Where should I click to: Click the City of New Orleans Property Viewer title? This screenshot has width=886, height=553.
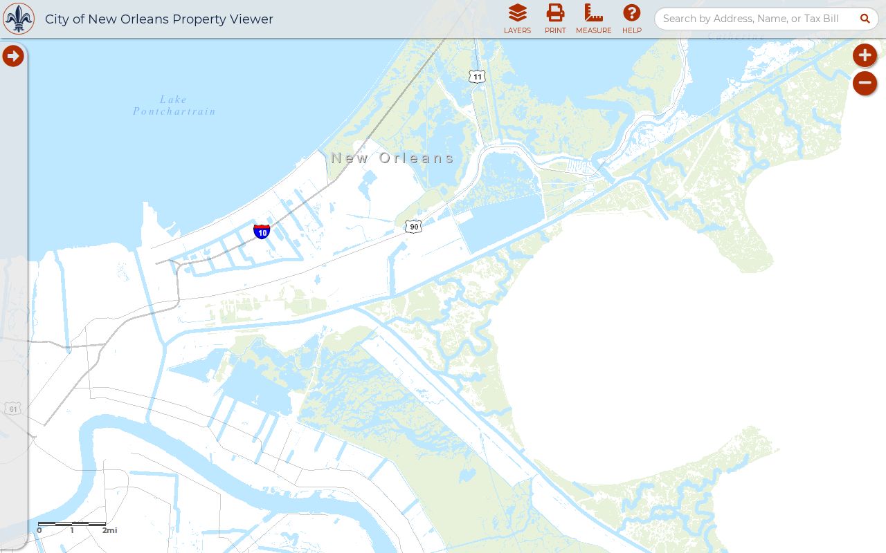pyautogui.click(x=159, y=19)
